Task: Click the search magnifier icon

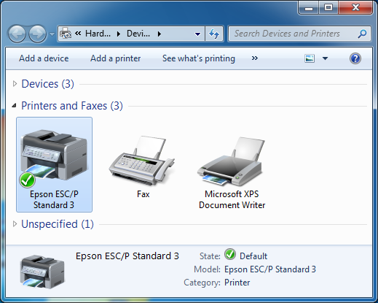Action: [x=362, y=34]
